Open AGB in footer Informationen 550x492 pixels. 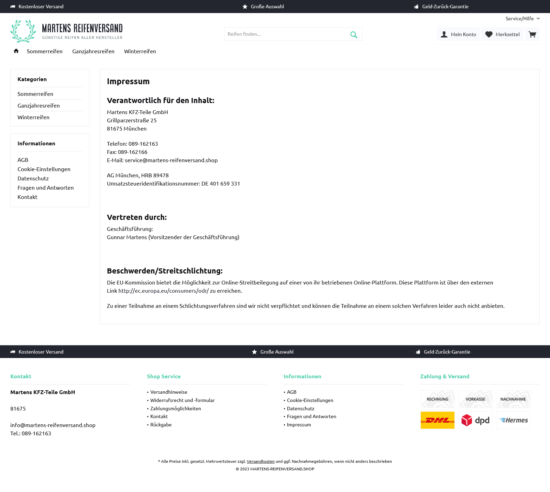point(292,392)
